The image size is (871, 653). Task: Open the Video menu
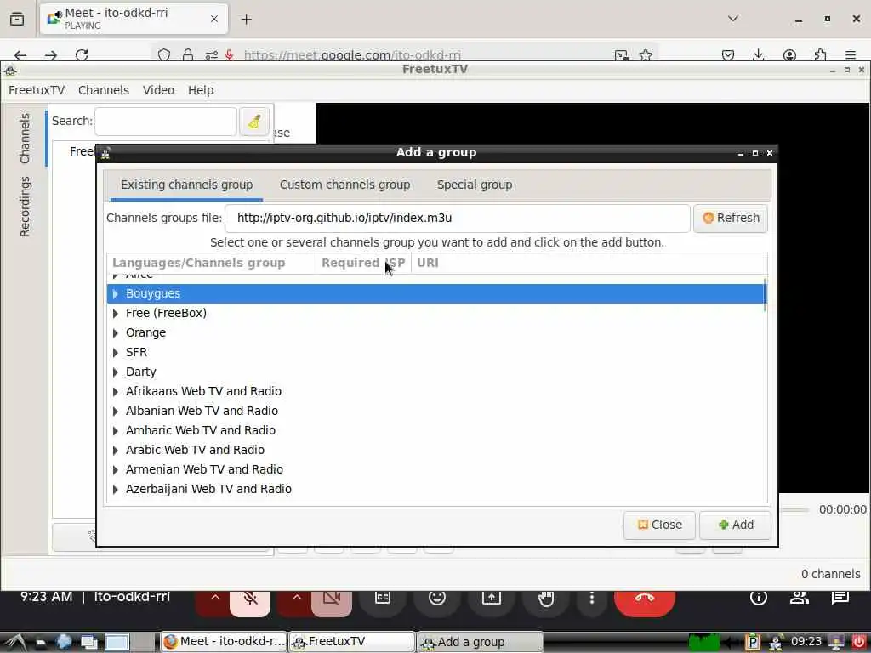pos(158,90)
